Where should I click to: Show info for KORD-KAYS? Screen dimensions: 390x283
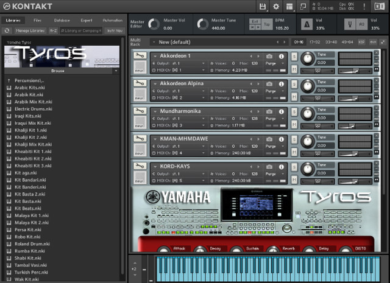coord(282,167)
